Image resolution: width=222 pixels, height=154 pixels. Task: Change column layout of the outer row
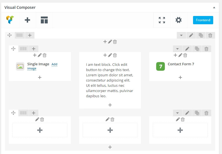point(20,35)
